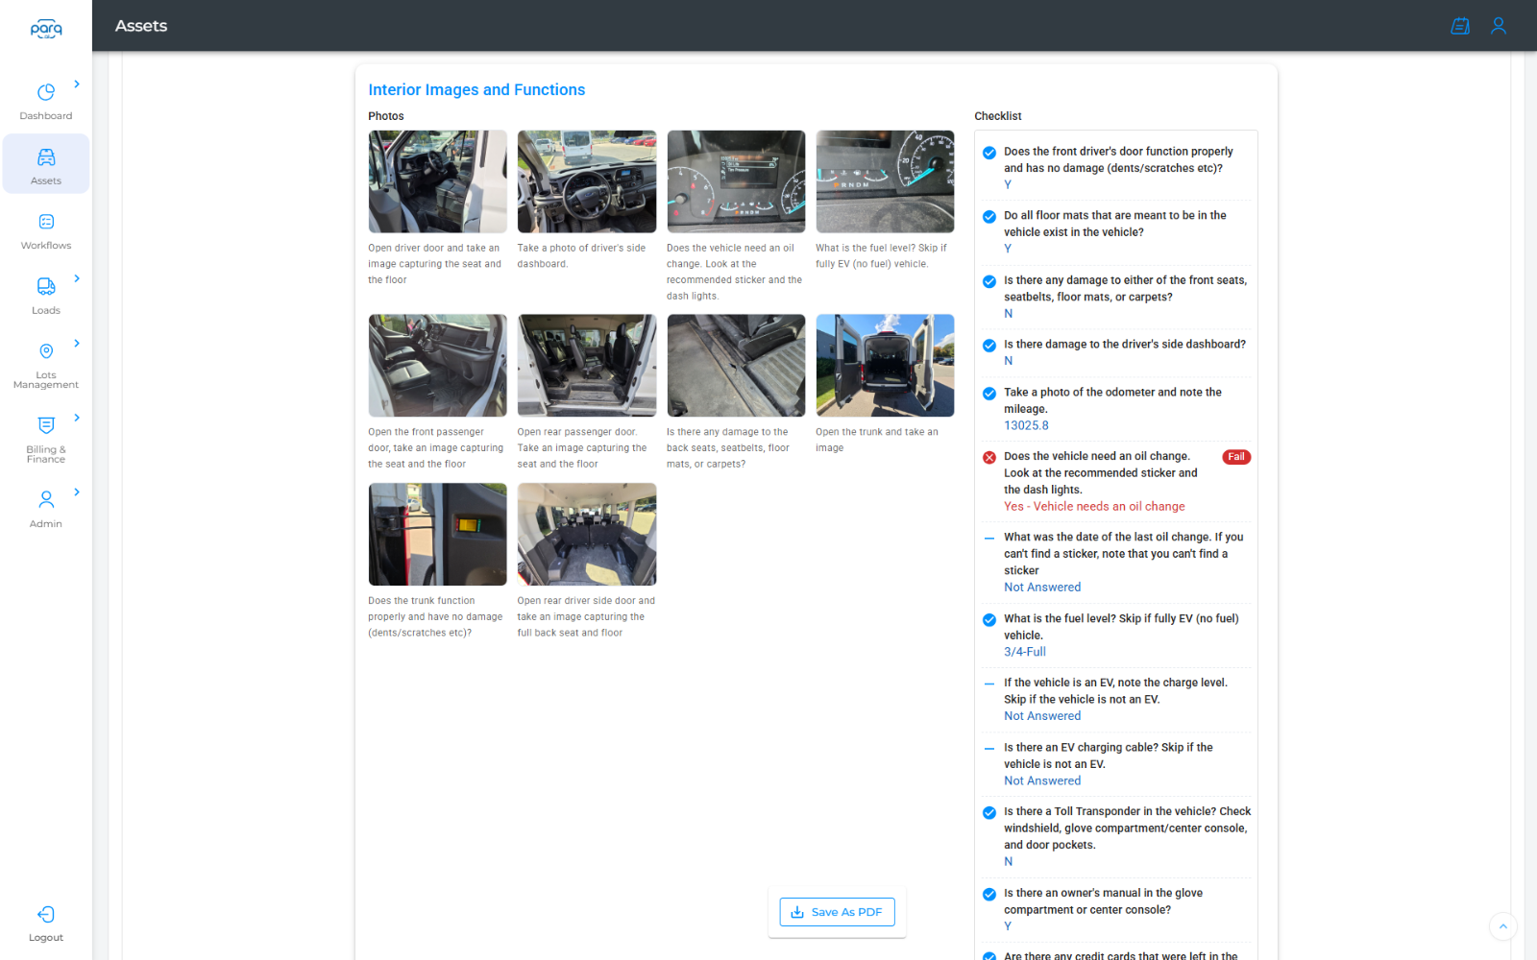
Task: Click check icon for front seats damage question
Action: point(989,281)
